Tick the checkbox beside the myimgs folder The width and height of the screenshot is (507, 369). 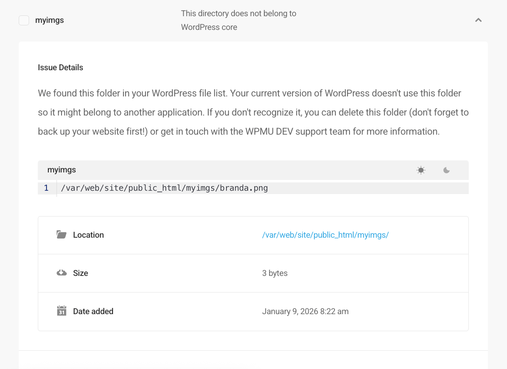pos(24,20)
